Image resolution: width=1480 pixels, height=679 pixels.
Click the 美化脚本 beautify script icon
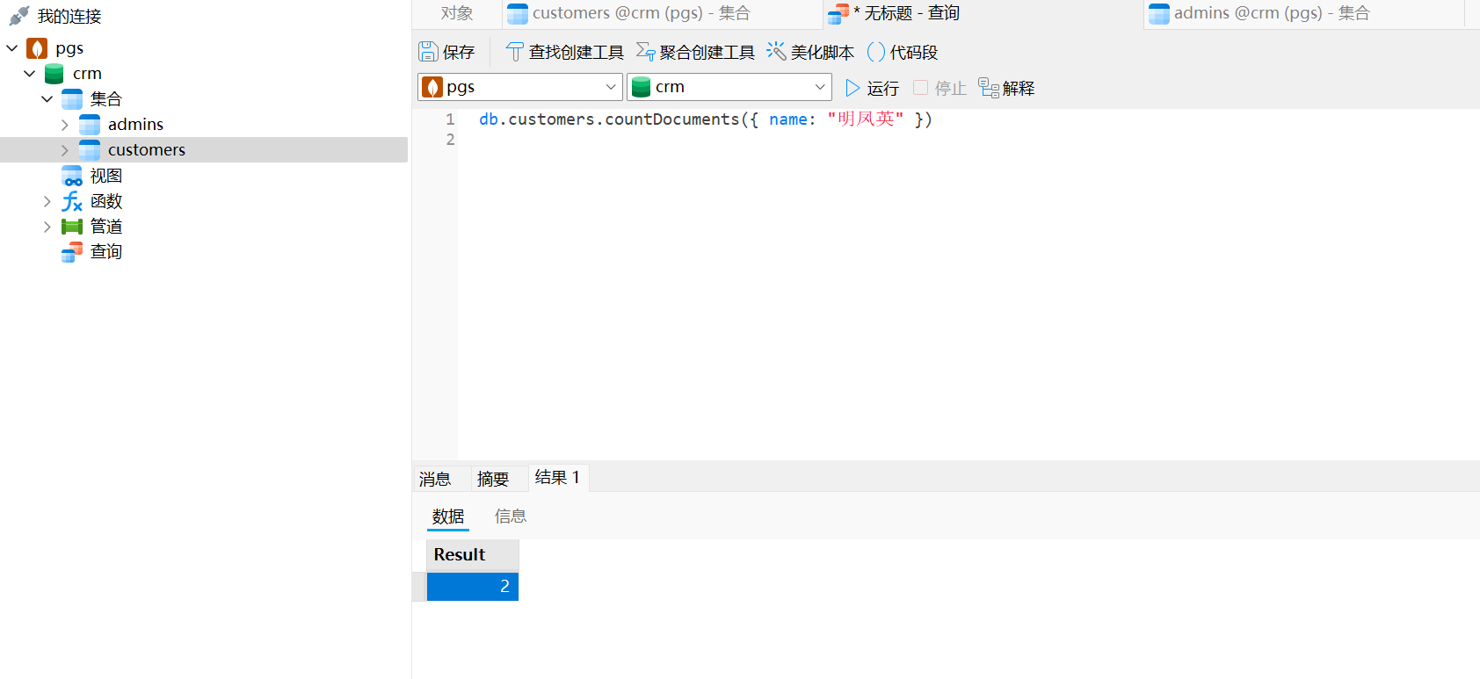776,51
